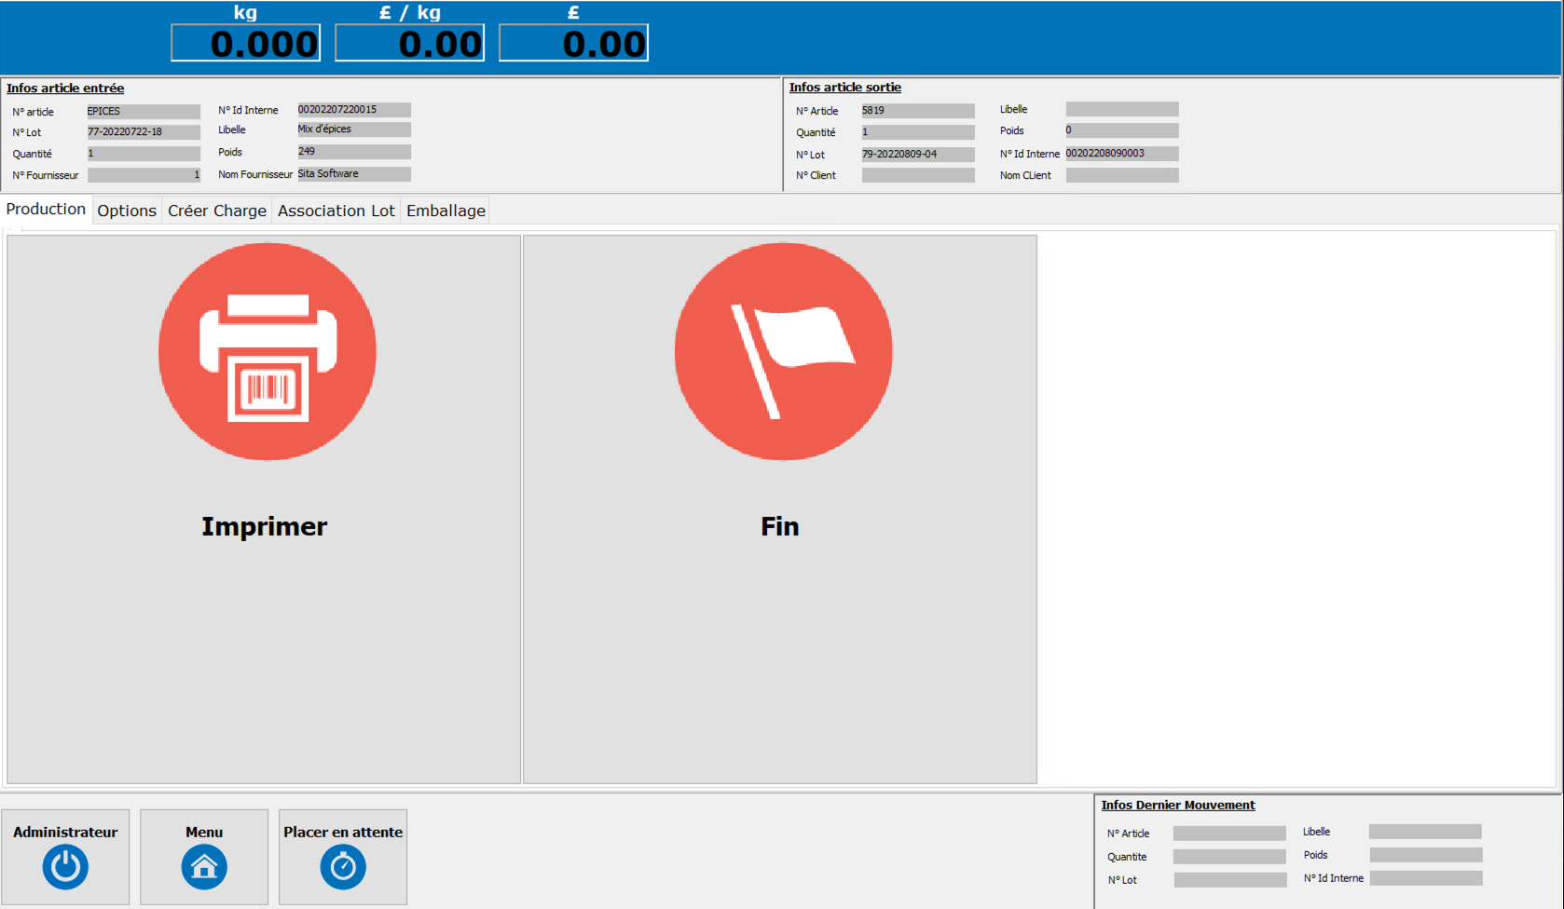
Task: Click the 'Nom Fournisseur' label
Action: point(255,174)
